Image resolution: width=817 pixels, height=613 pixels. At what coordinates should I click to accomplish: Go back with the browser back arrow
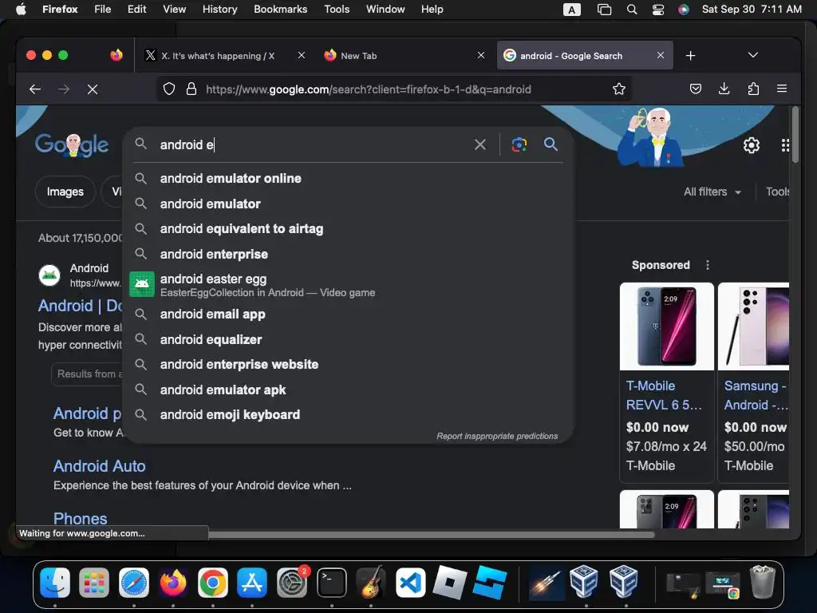(35, 89)
